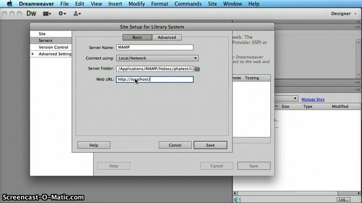
Task: Select Version Control category
Action: click(x=51, y=47)
